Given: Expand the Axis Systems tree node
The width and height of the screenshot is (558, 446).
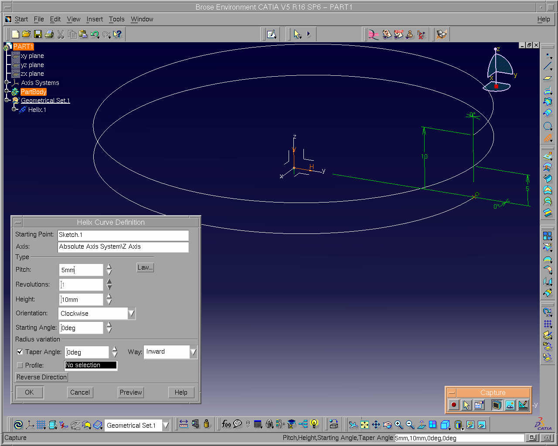Looking at the screenshot, I should (7, 83).
